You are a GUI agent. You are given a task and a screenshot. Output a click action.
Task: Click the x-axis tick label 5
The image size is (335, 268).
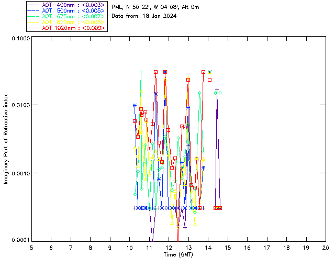(x=31, y=248)
